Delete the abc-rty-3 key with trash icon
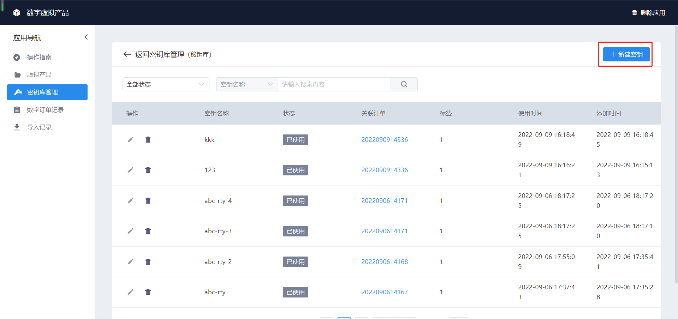Viewport: 678px width, 319px height. click(148, 231)
